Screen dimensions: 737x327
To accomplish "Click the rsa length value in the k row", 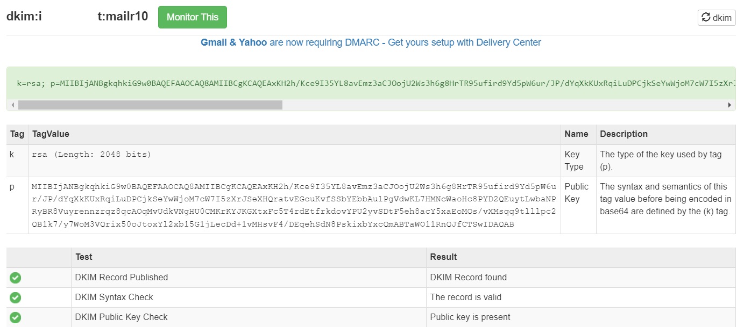I will (x=91, y=155).
